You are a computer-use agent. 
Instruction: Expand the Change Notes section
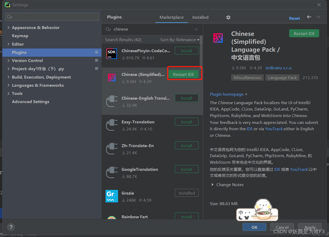click(x=212, y=185)
